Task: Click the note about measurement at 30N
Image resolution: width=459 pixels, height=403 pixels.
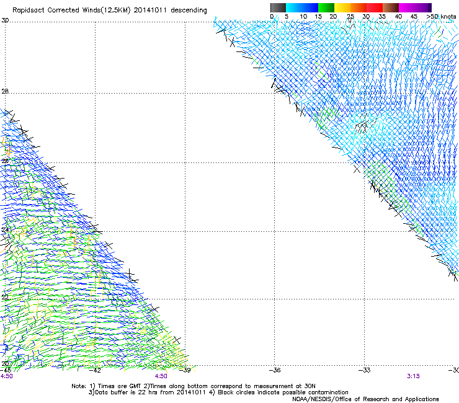Action: [x=233, y=386]
